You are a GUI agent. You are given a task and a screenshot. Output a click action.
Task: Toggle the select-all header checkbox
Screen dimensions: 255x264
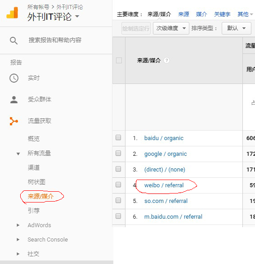click(x=119, y=60)
